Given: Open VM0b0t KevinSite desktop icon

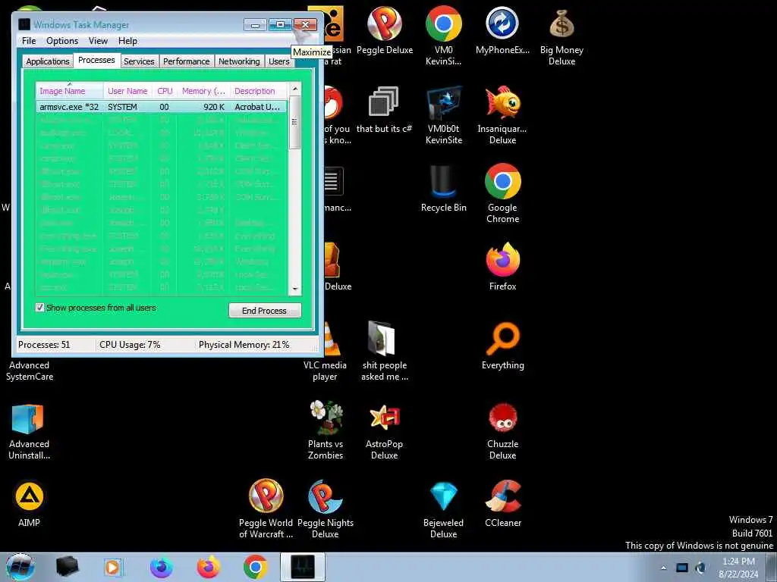Looking at the screenshot, I should tap(443, 114).
